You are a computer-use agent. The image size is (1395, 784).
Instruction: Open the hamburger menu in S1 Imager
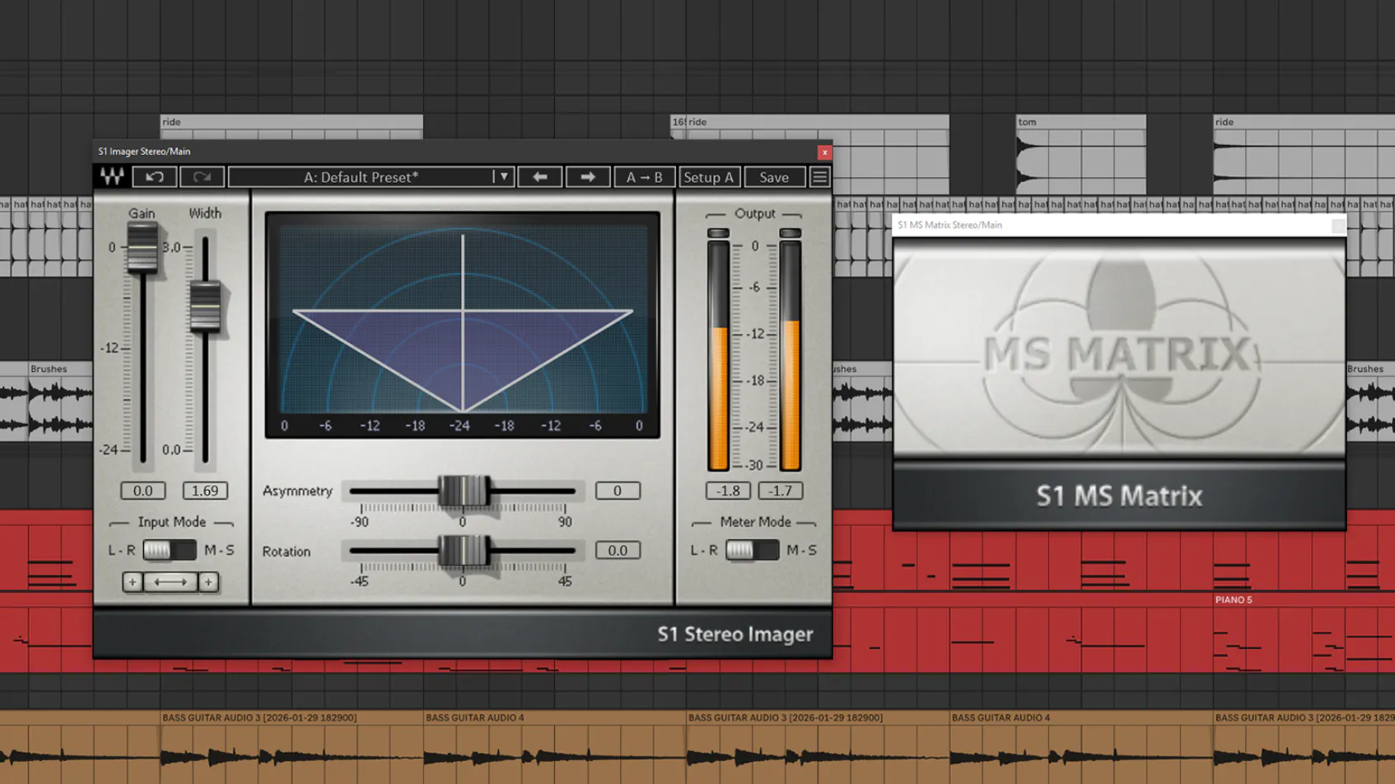[819, 177]
